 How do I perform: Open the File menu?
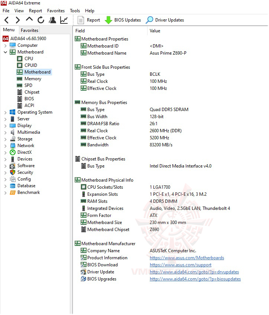pyautogui.click(x=6, y=11)
